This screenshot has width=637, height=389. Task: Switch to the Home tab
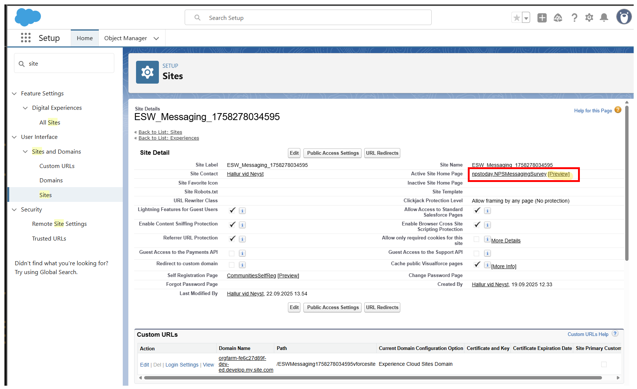point(84,38)
